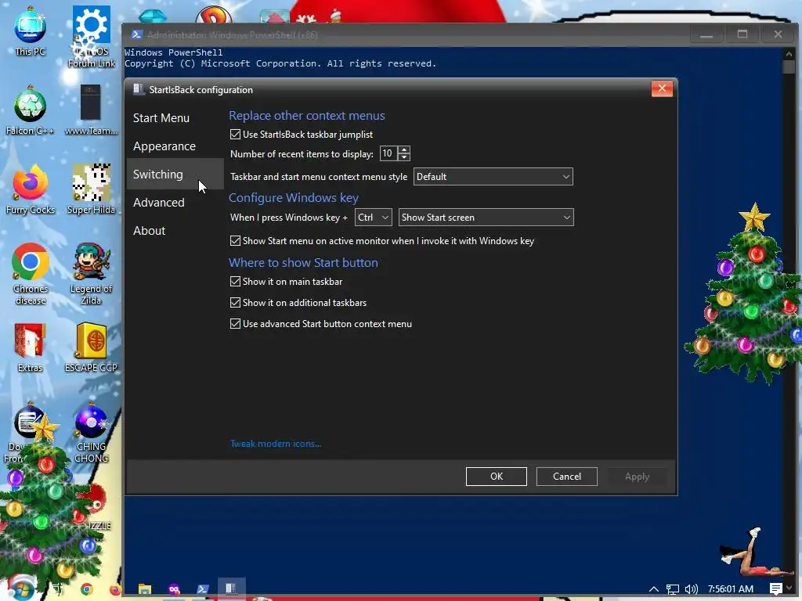Open the Ctrl modifier key dropdown
The width and height of the screenshot is (802, 601).
click(374, 218)
